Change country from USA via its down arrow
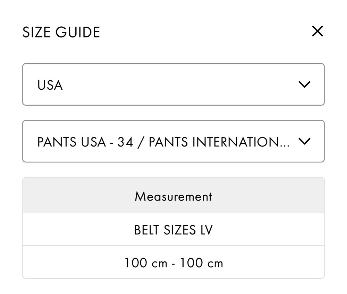 click(x=304, y=84)
